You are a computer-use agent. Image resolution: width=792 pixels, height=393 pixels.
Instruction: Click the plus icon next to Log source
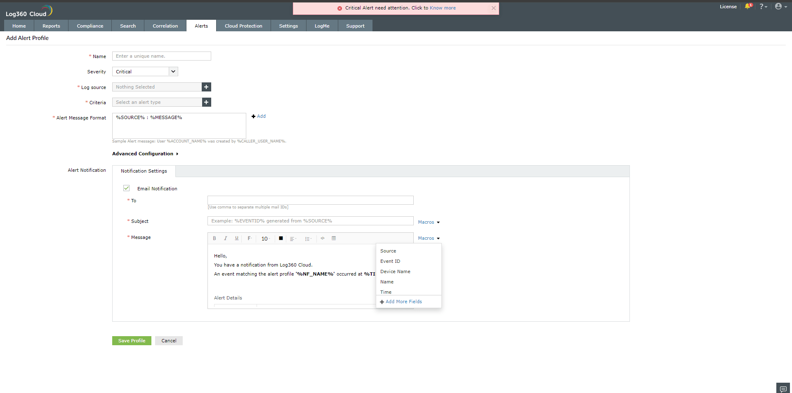coord(206,87)
